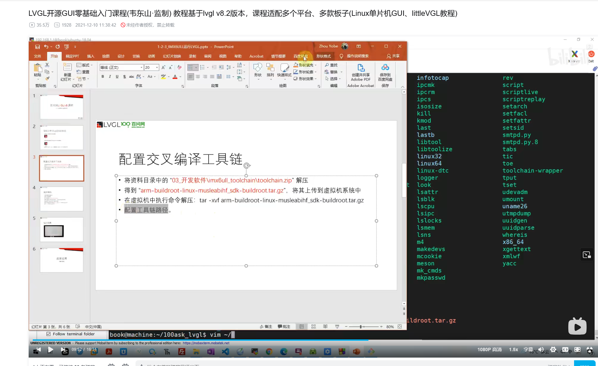Apply italic formatting to text
This screenshot has height=366, width=598.
pos(110,77)
